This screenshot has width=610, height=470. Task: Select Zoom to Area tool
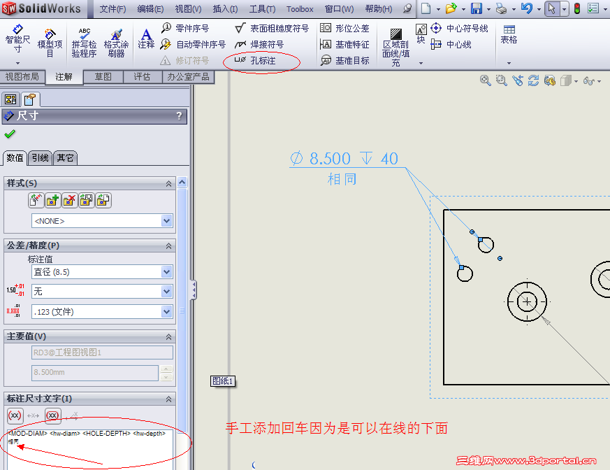[x=501, y=80]
